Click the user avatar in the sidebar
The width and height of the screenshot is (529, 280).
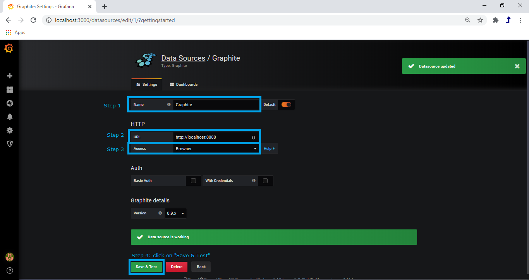tap(9, 257)
